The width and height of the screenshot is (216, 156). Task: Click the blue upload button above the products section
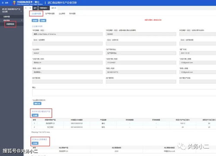click(37, 104)
